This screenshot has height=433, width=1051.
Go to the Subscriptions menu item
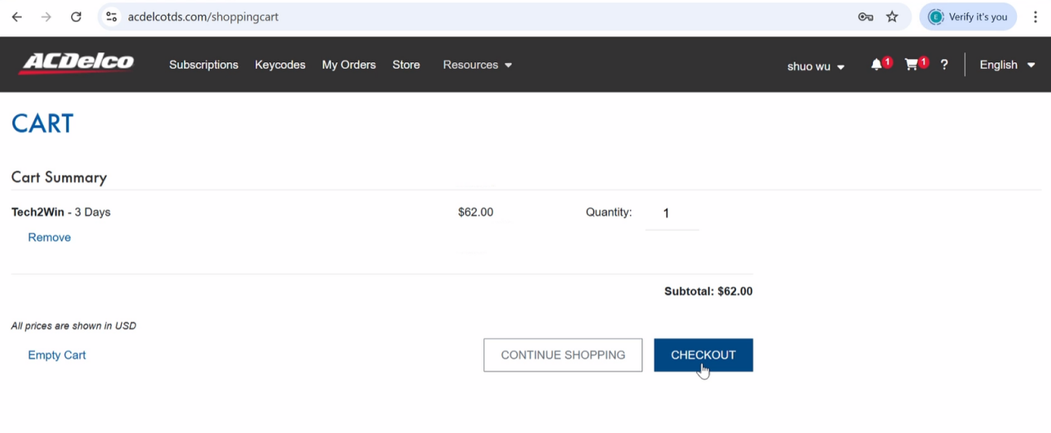(203, 65)
